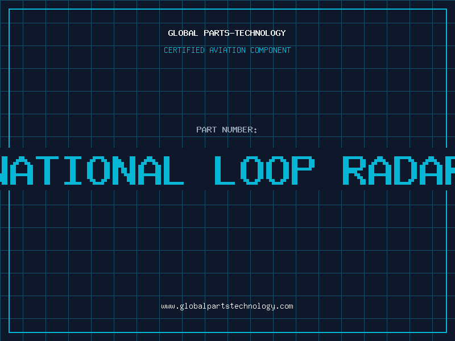Select the word PARTS-TECHNOLOGY in the heading

(x=245, y=34)
